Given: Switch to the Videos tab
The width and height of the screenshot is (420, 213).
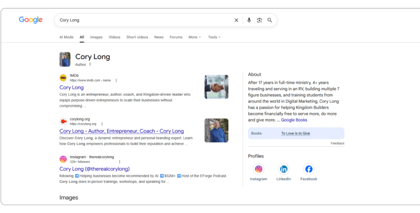Looking at the screenshot, I should tap(114, 37).
